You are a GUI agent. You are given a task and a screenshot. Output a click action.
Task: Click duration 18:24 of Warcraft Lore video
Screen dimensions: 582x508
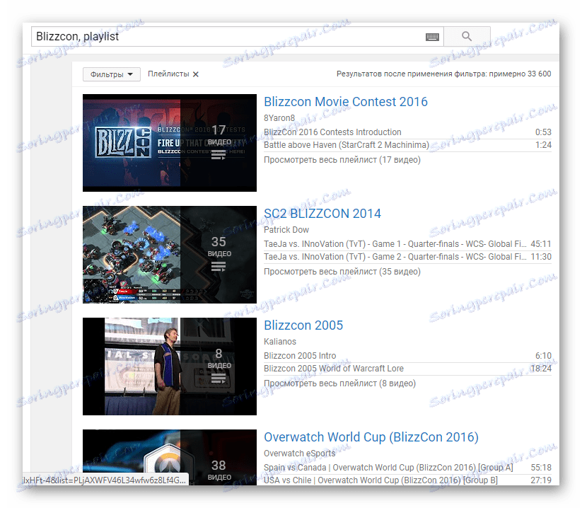(541, 369)
